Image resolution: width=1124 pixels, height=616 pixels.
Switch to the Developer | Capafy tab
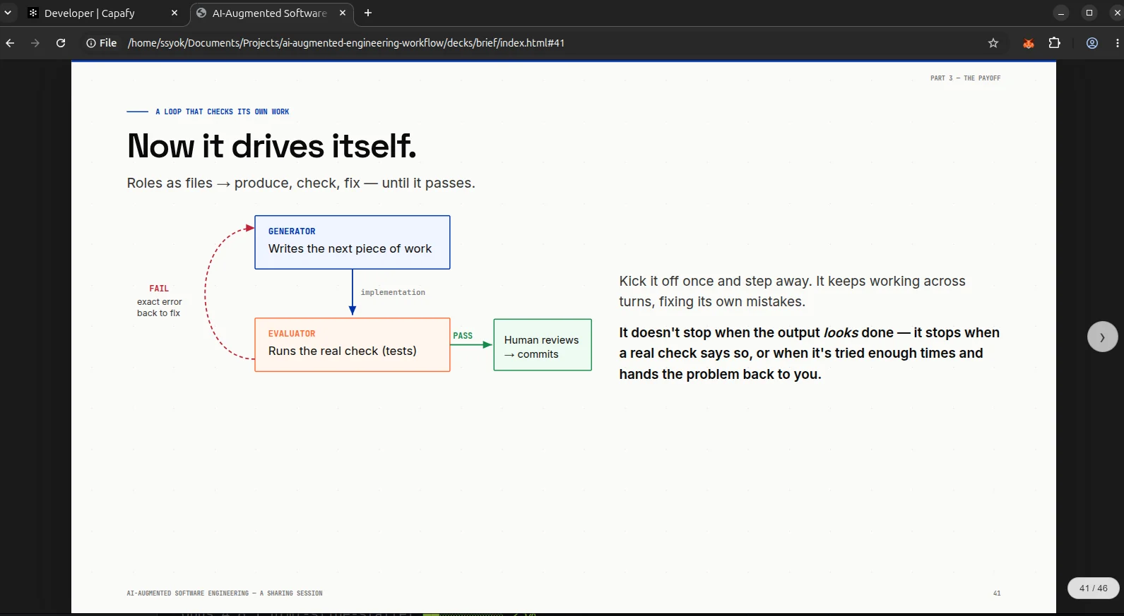[102, 13]
